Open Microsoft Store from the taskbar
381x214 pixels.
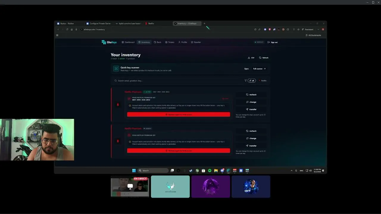[x=203, y=171]
